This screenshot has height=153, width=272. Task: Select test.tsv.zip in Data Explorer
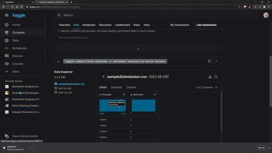65,88
